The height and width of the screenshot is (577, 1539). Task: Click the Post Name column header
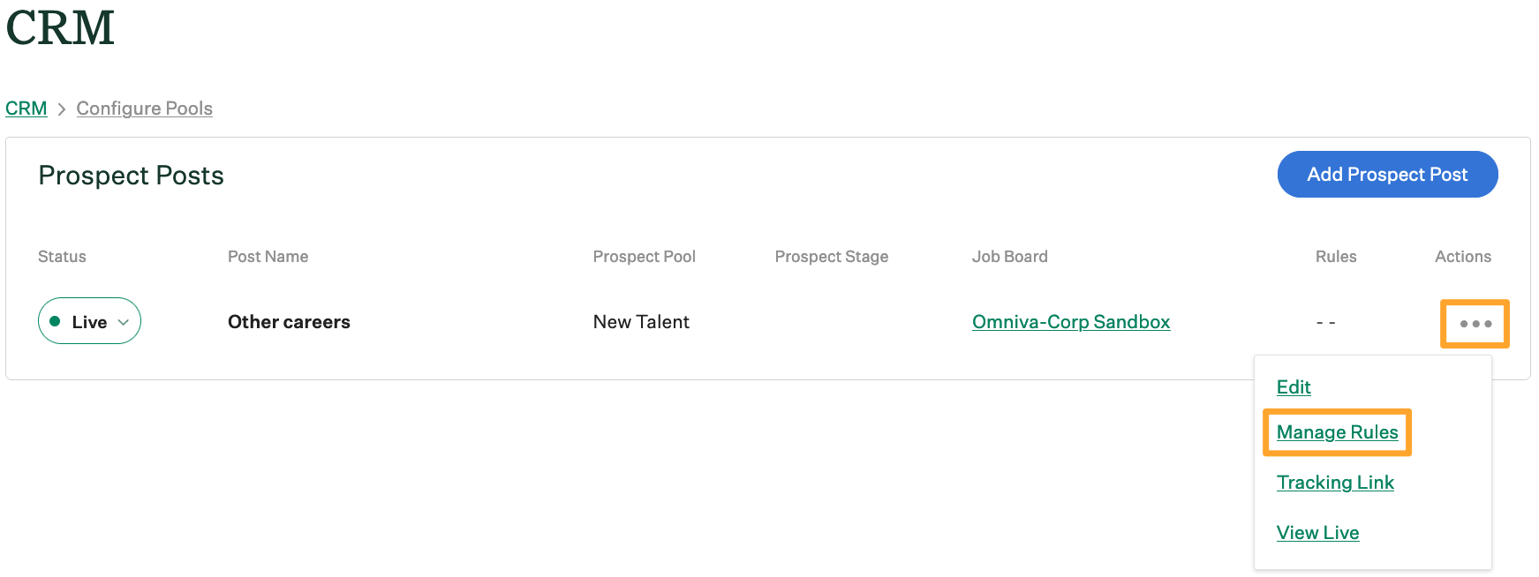tap(268, 257)
